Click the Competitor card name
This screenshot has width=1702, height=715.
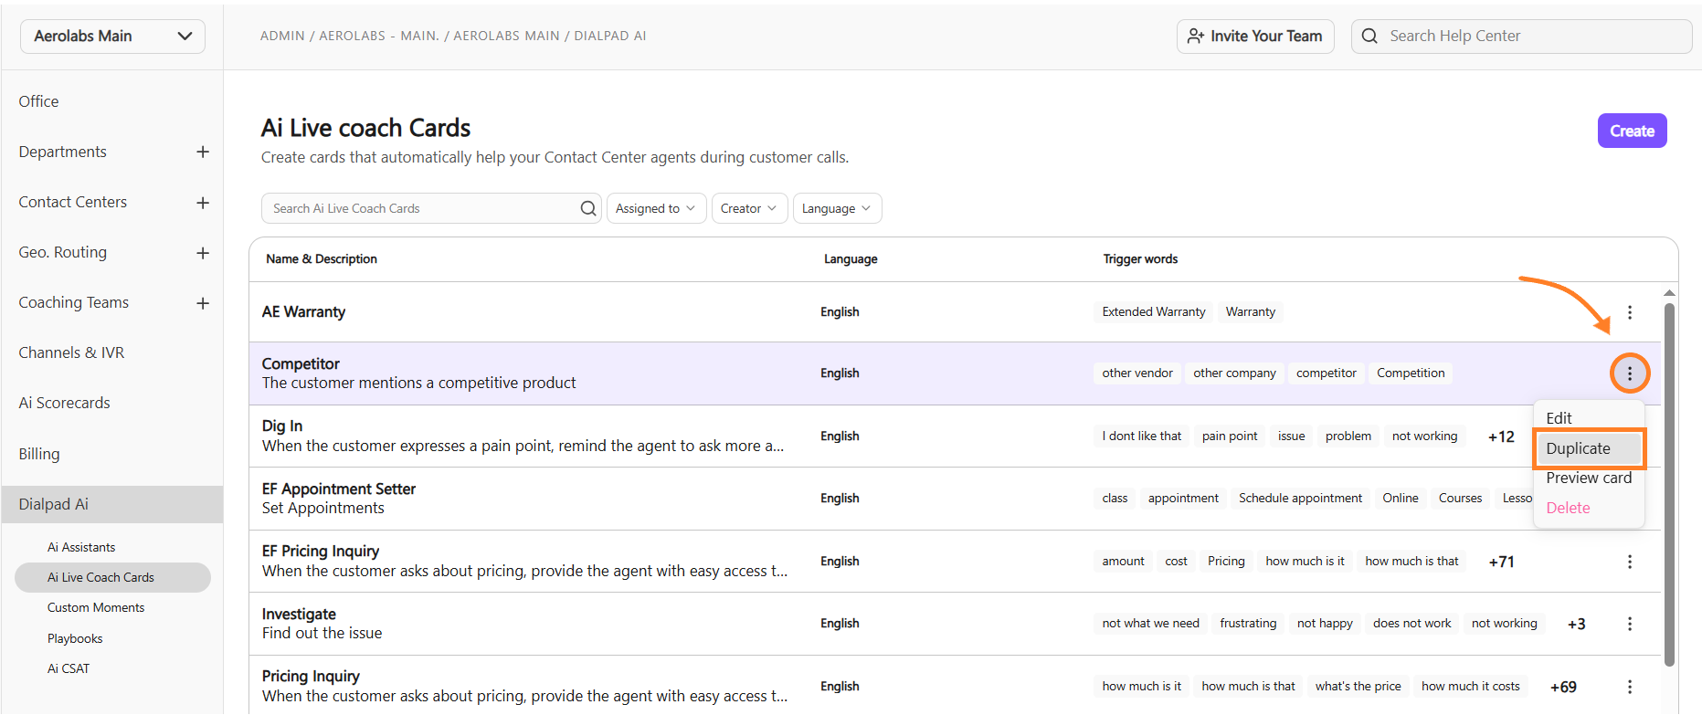[x=301, y=363]
